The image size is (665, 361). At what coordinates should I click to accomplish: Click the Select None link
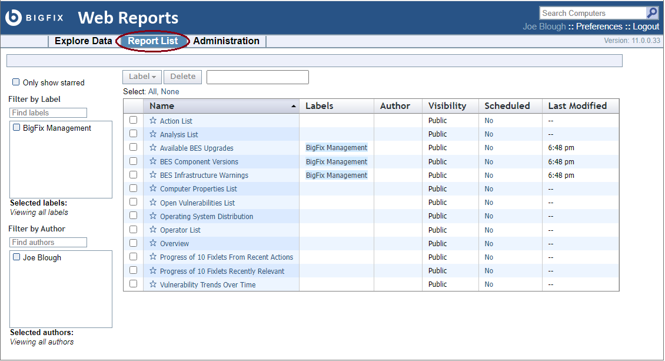169,92
